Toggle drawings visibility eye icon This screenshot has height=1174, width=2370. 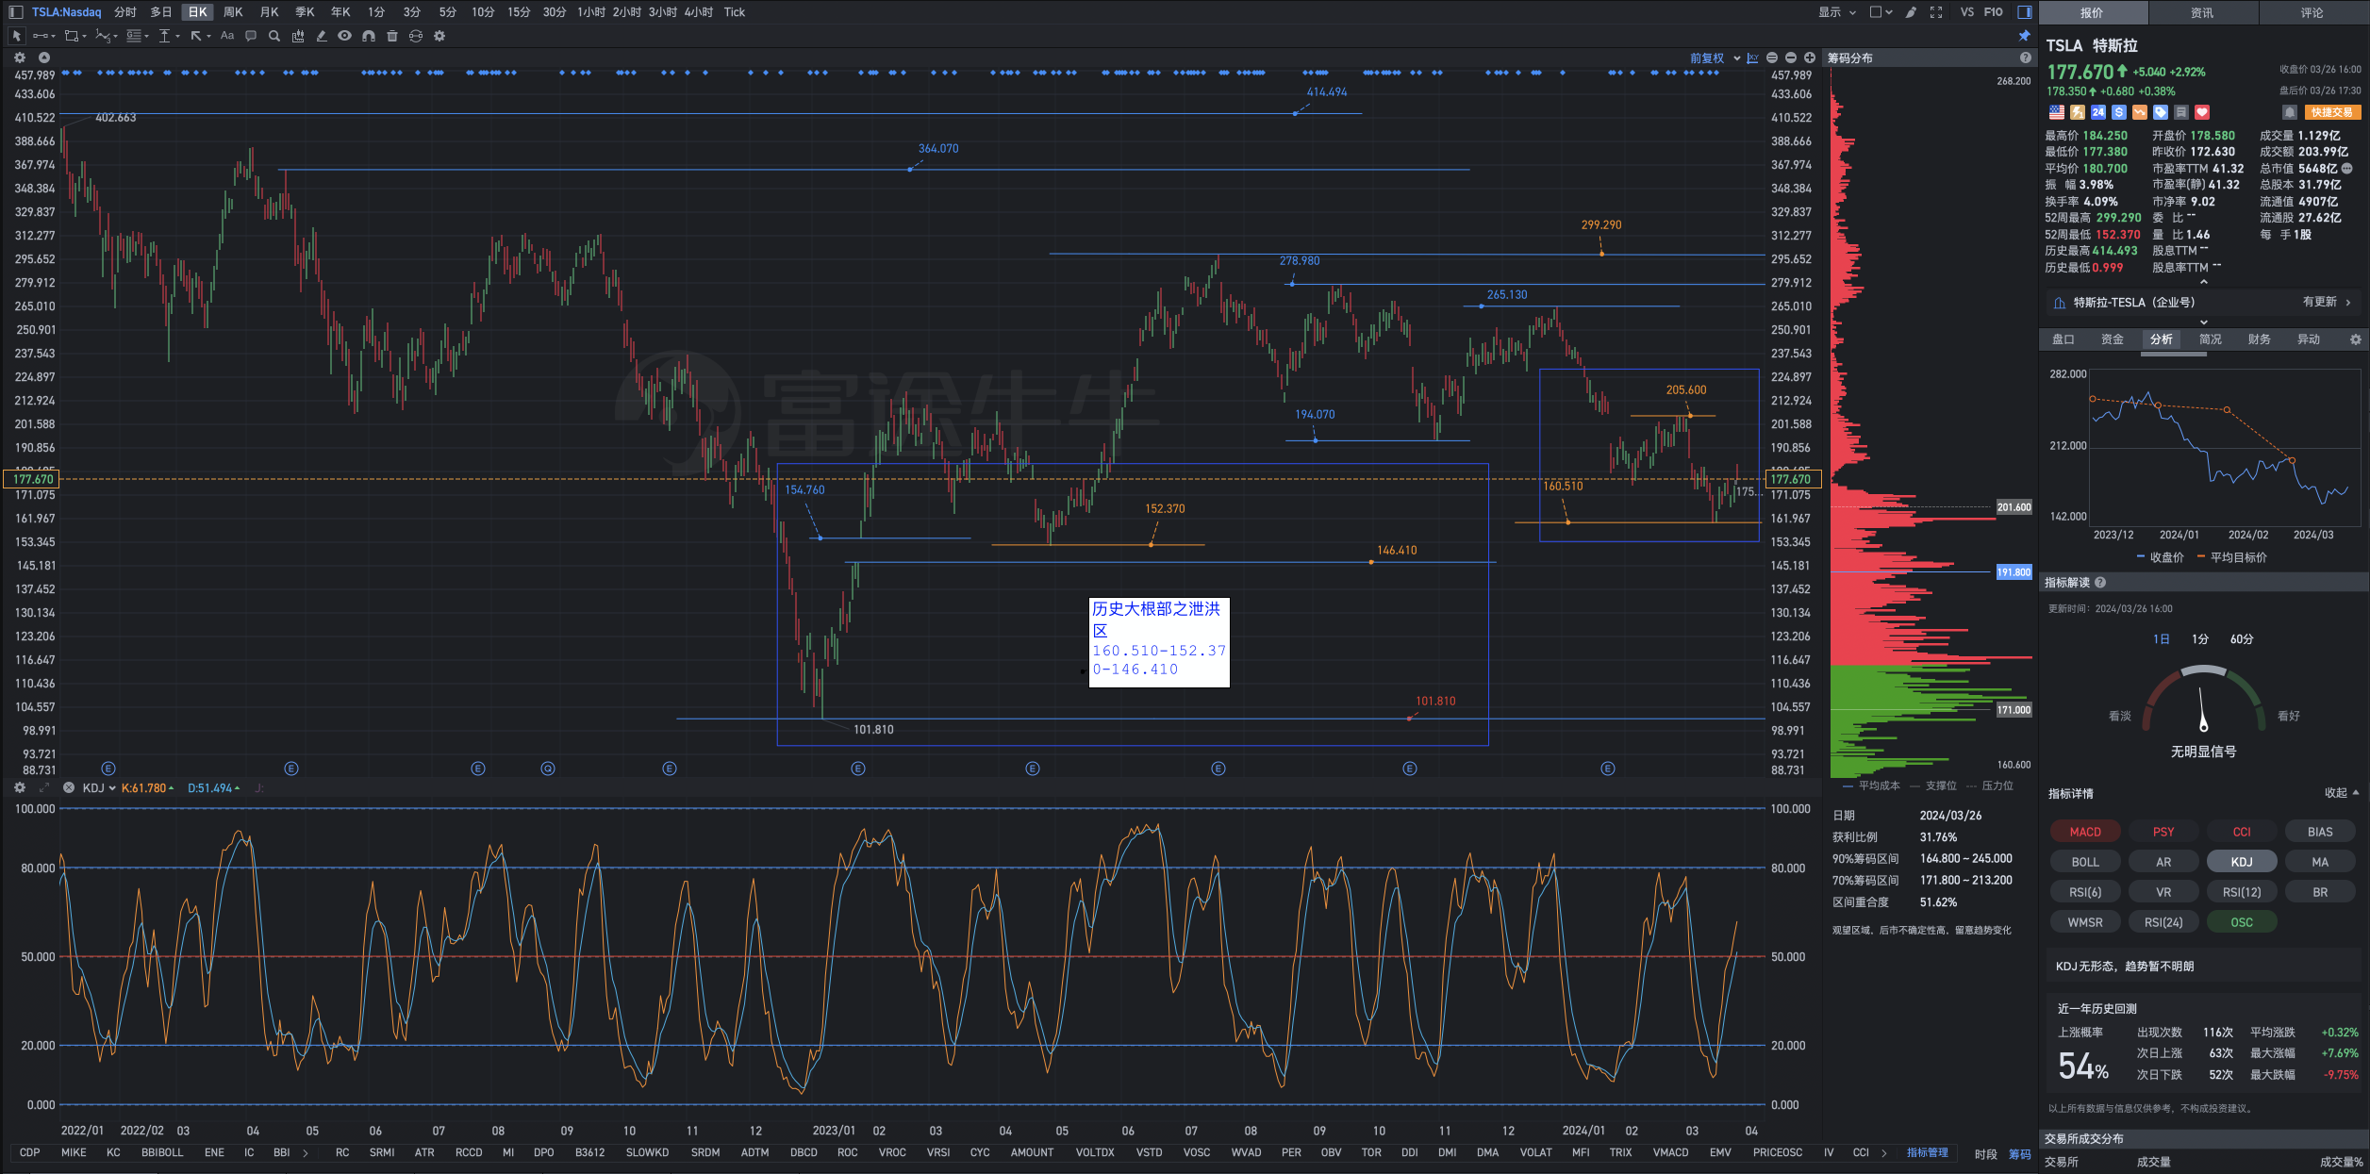(345, 36)
